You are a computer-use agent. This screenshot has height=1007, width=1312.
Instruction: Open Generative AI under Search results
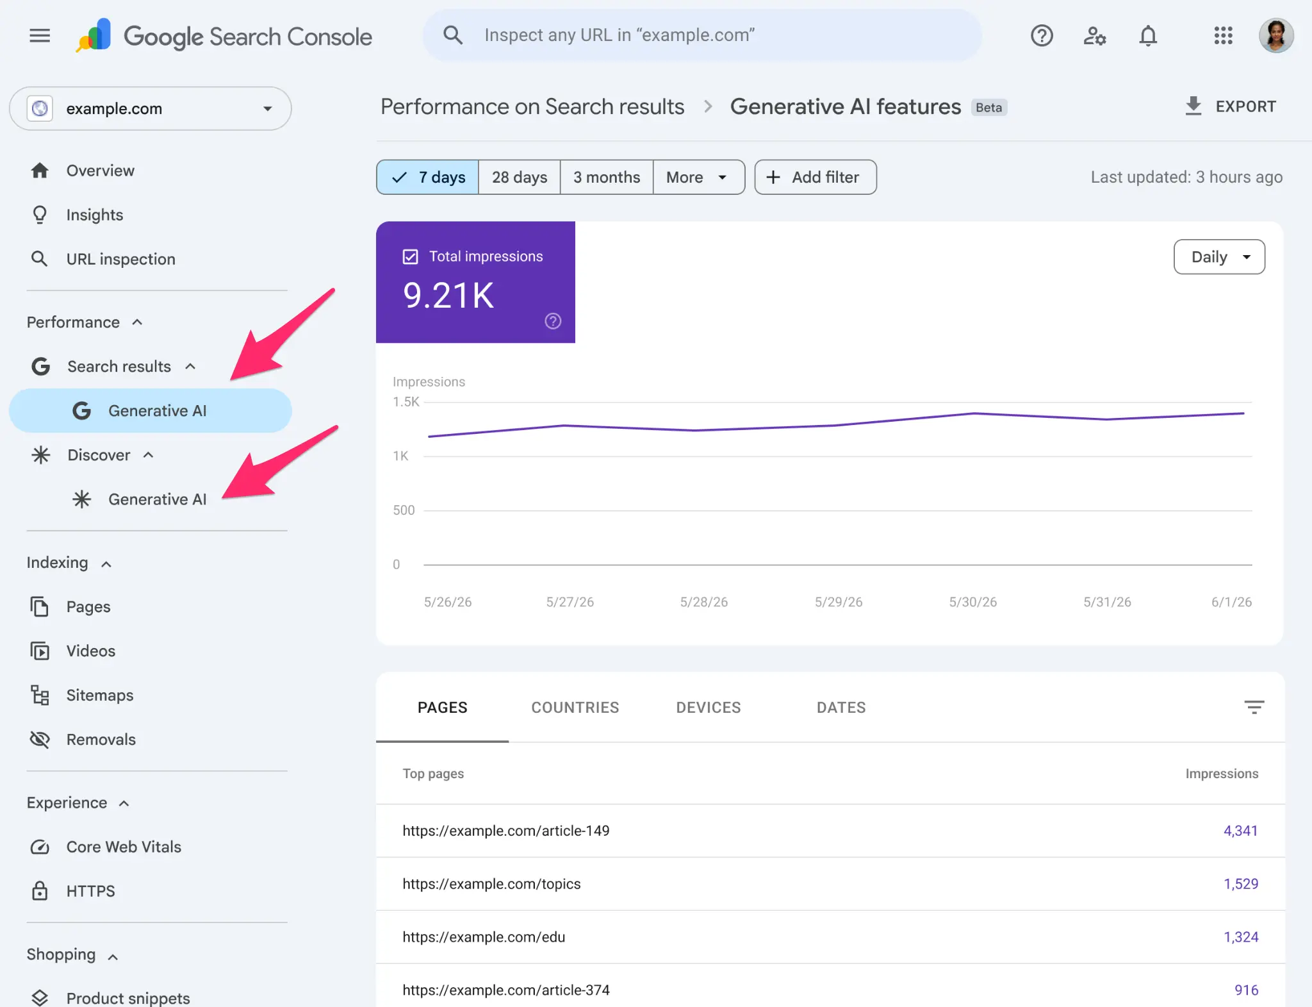151,410
